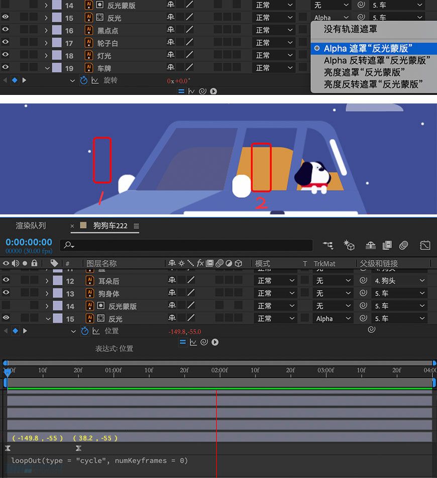Click label color swatch of 黑点点 layer
This screenshot has width=437, height=478.
(57, 30)
